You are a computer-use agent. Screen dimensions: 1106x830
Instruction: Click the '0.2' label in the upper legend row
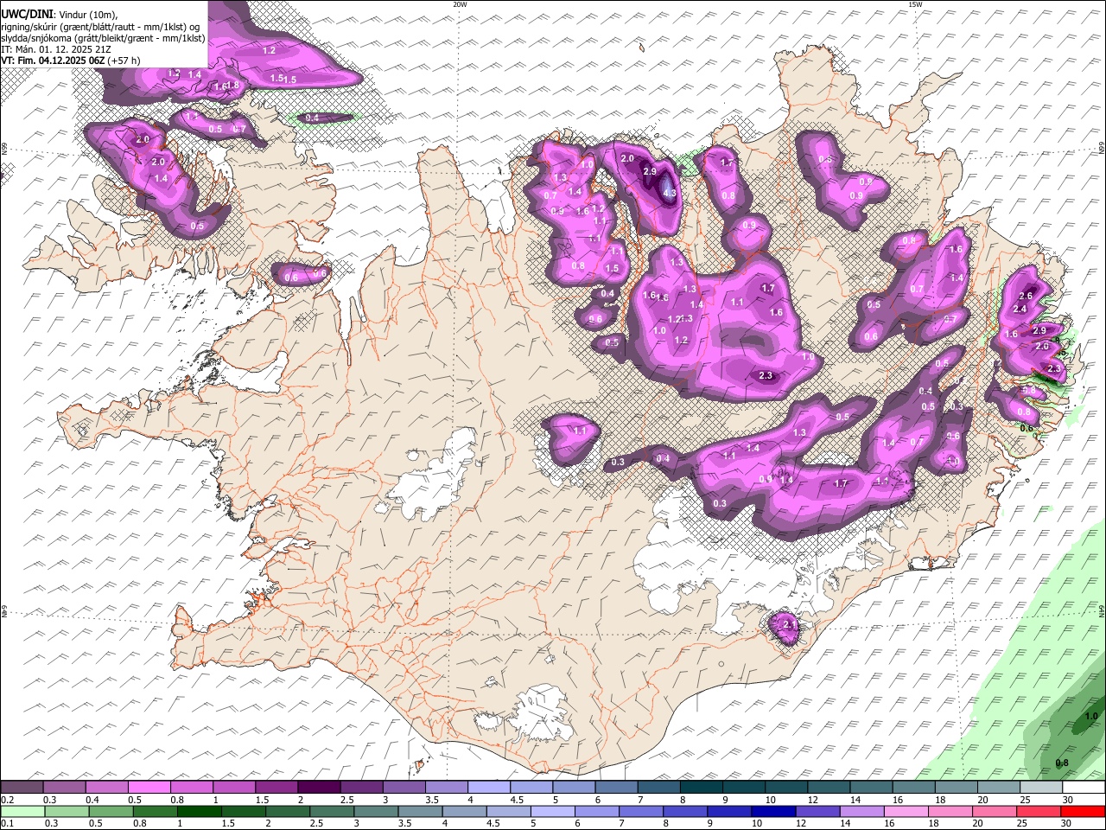pos(7,800)
